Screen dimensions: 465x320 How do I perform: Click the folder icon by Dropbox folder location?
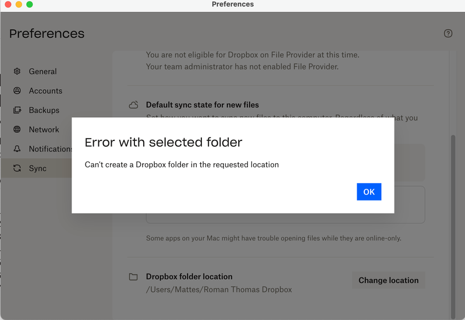click(133, 277)
